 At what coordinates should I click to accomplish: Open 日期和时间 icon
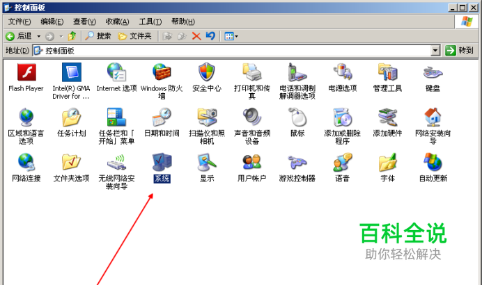pos(162,117)
